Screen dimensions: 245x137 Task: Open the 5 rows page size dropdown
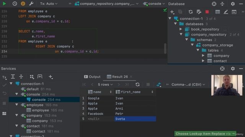pyautogui.click(x=105, y=84)
